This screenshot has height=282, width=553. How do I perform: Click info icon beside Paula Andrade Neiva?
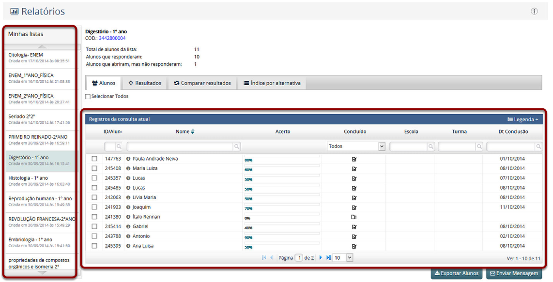[128, 159]
